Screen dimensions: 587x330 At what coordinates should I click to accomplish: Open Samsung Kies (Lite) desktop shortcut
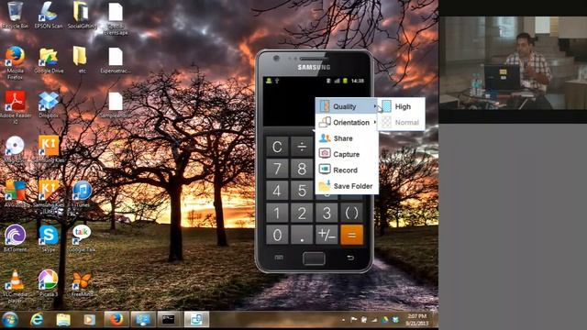[49, 196]
